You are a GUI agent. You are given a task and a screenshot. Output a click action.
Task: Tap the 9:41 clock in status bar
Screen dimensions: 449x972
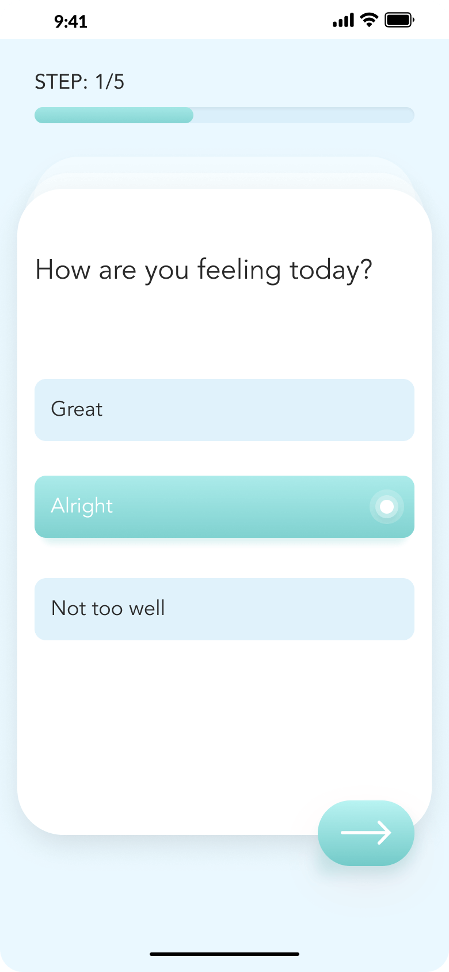[x=71, y=22]
